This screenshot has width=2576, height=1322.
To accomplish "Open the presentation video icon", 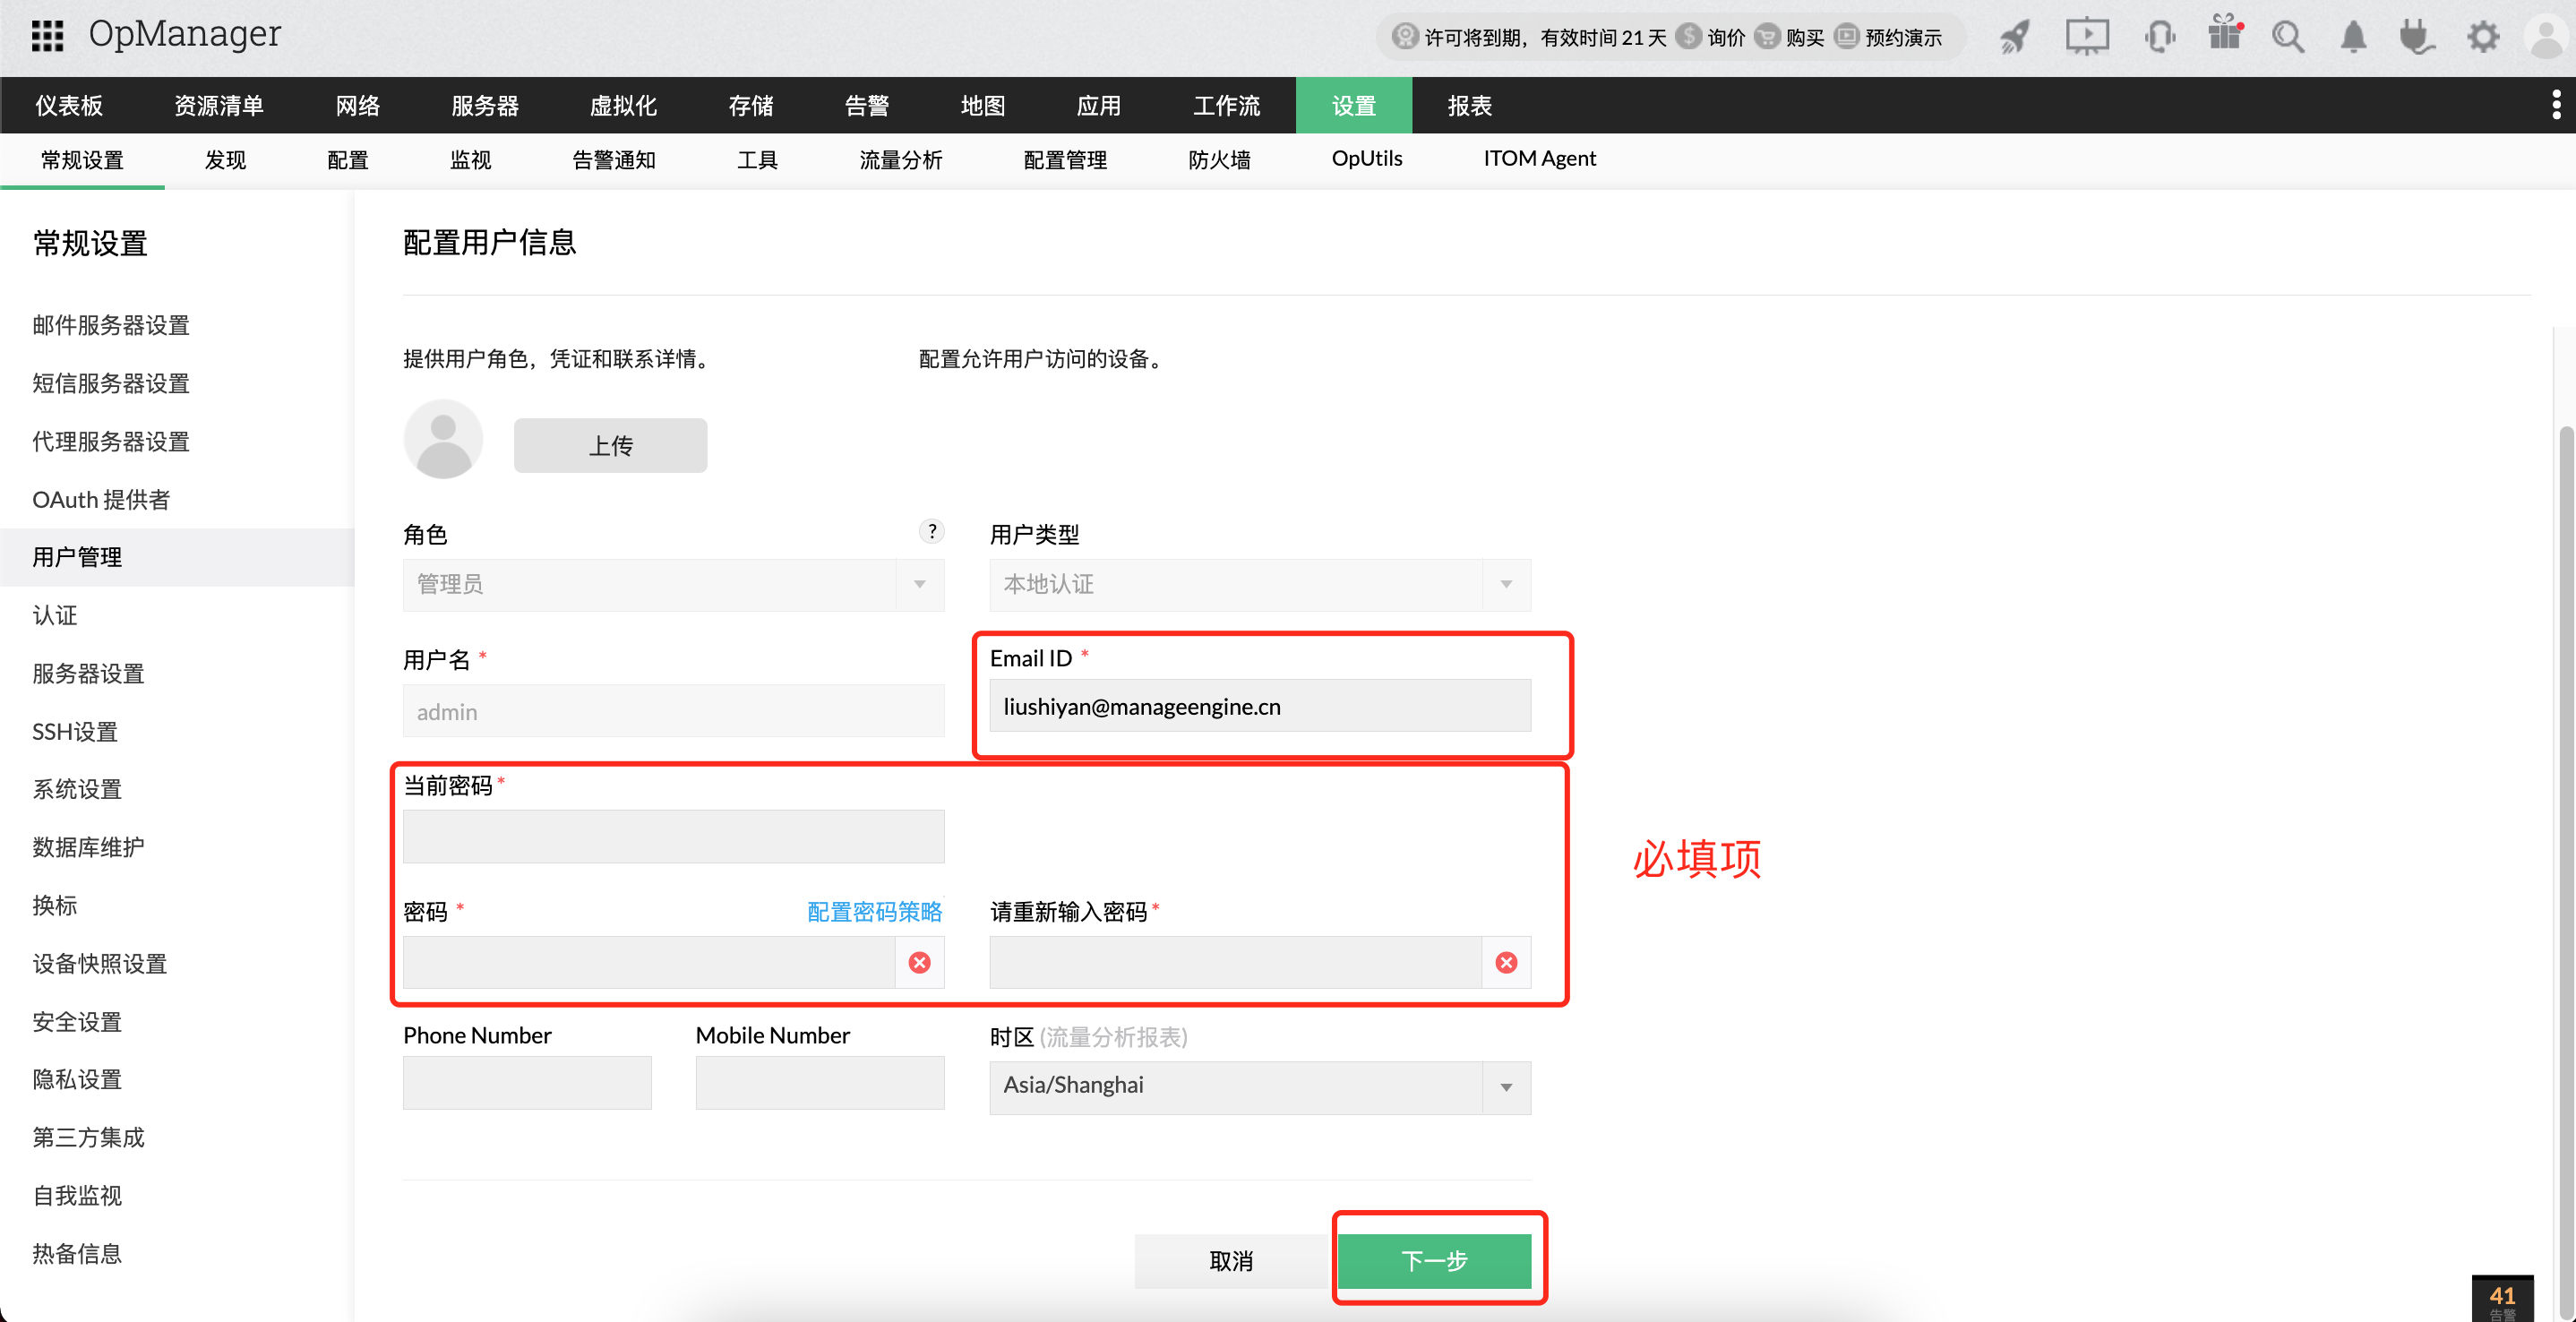I will click(x=2087, y=37).
